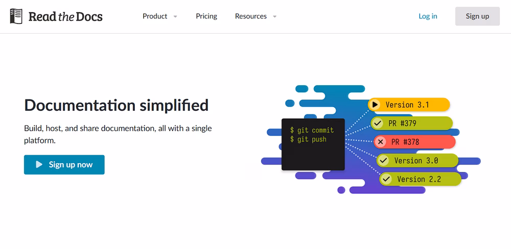
Task: Click the Log in link
Action: (428, 16)
